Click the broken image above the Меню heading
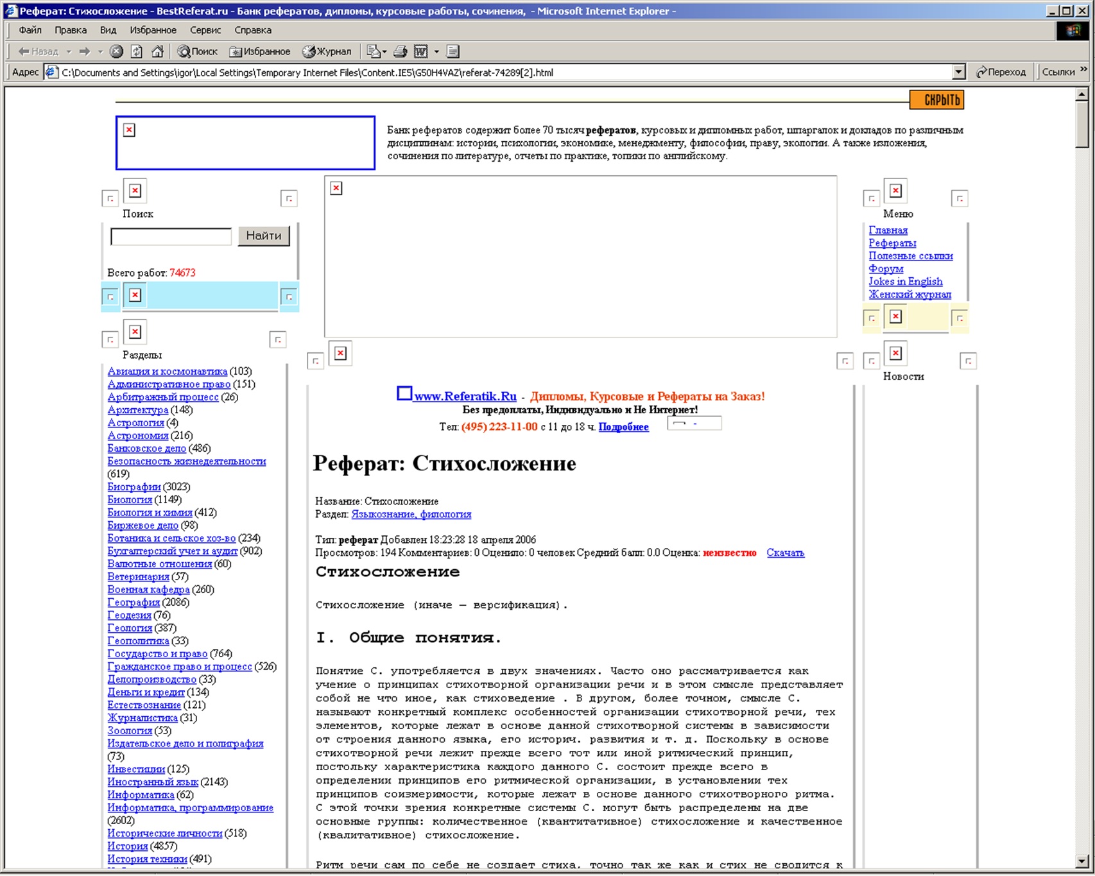 (895, 190)
